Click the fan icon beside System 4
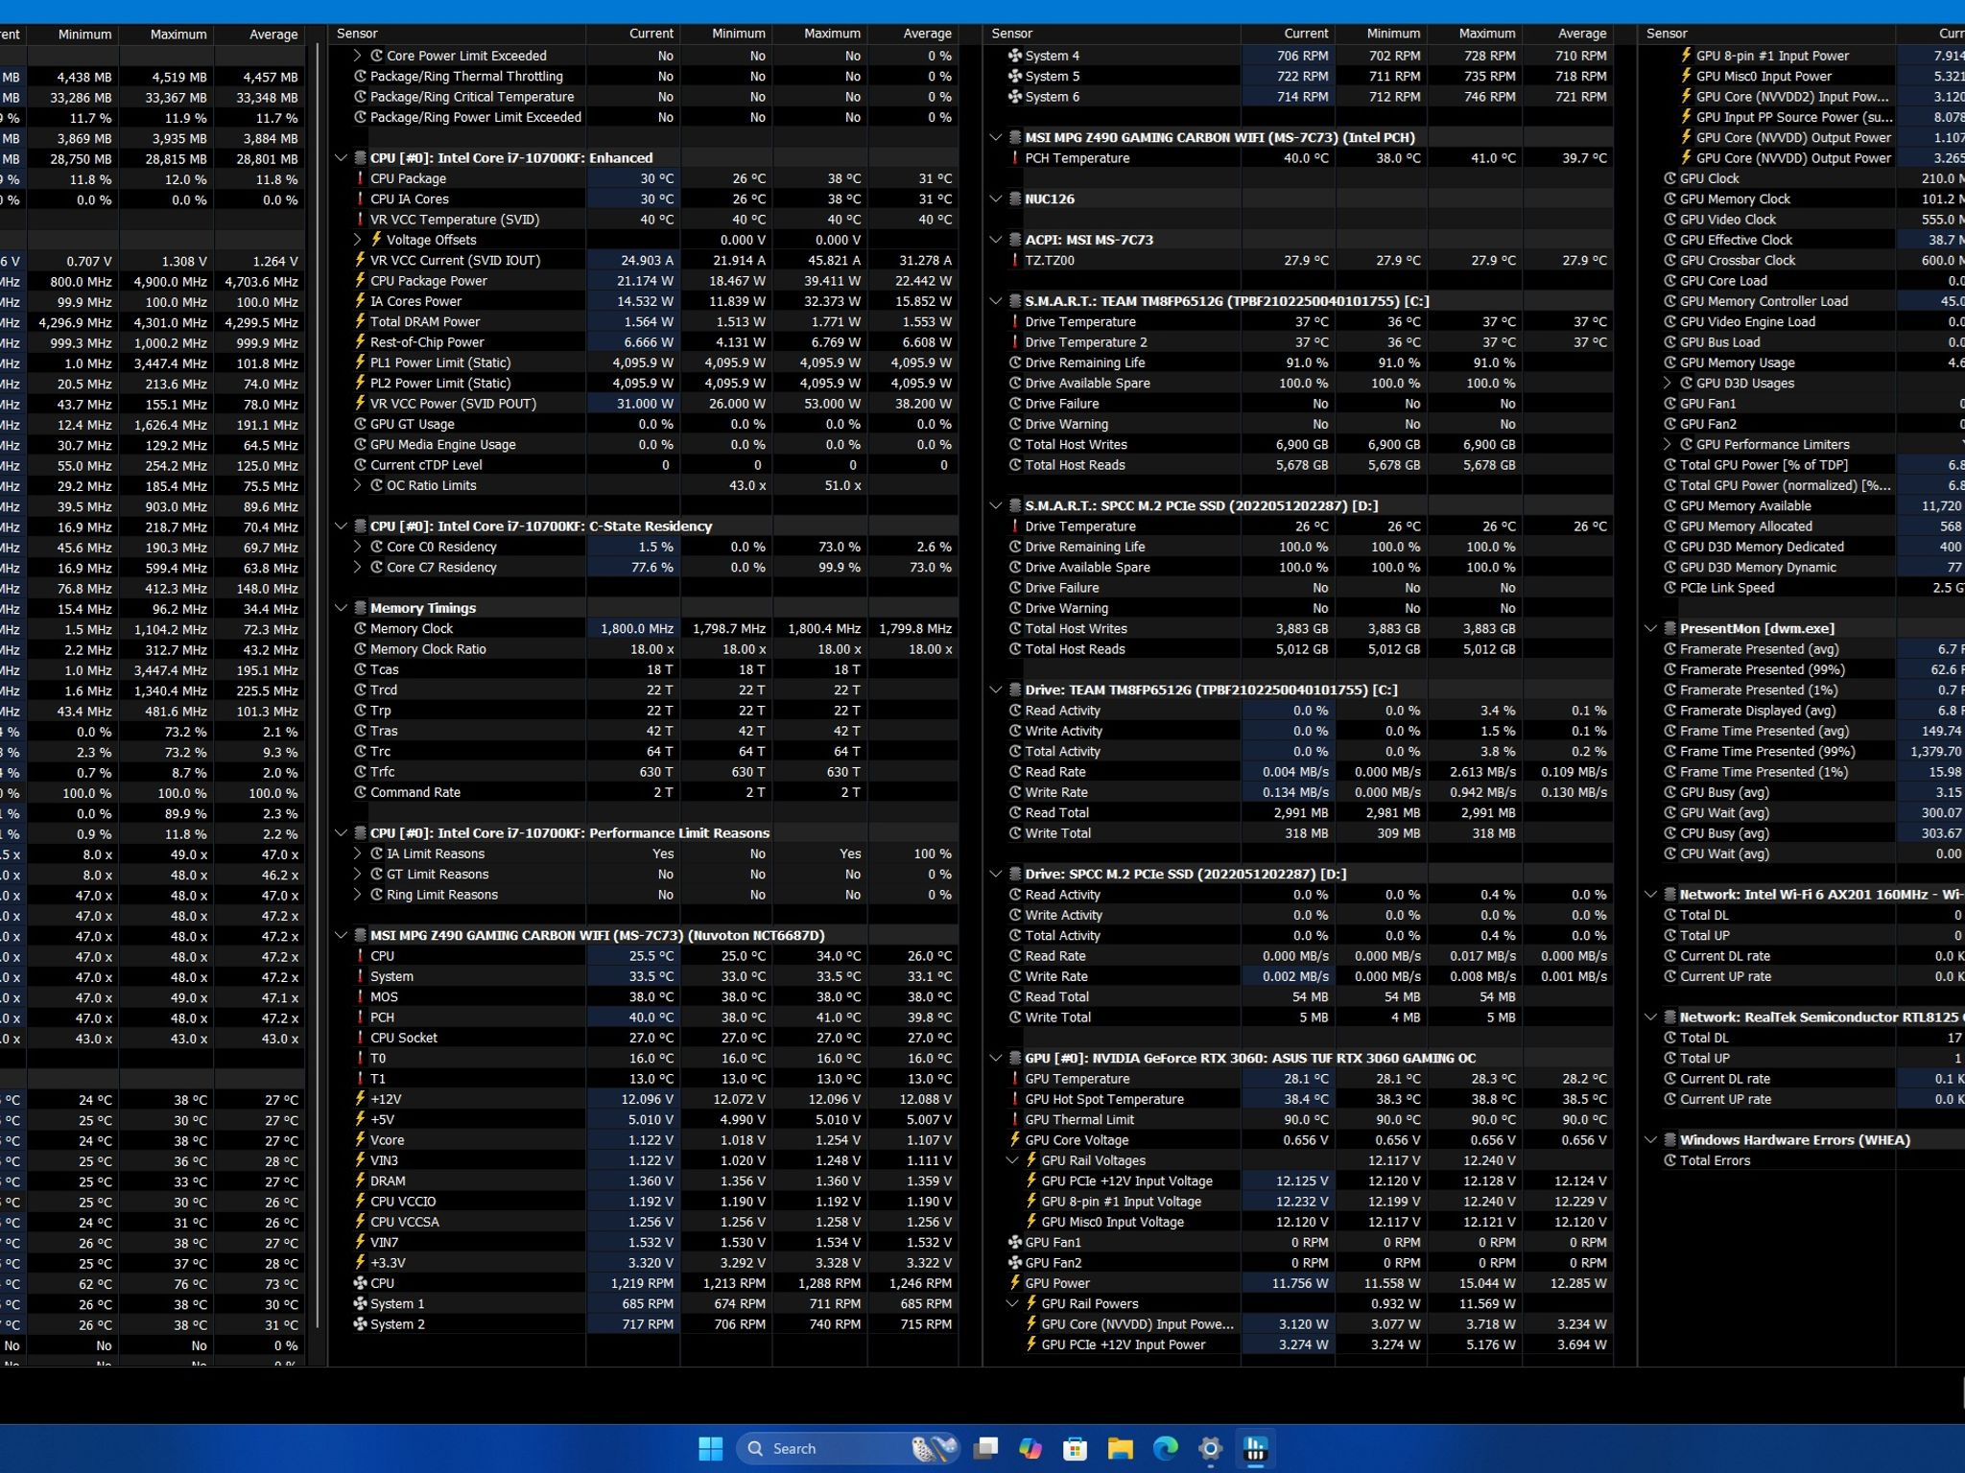This screenshot has height=1473, width=1965. tap(1015, 56)
